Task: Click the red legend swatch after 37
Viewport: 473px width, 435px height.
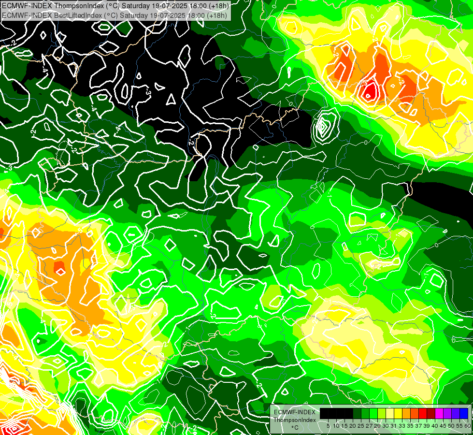Action: (x=423, y=413)
